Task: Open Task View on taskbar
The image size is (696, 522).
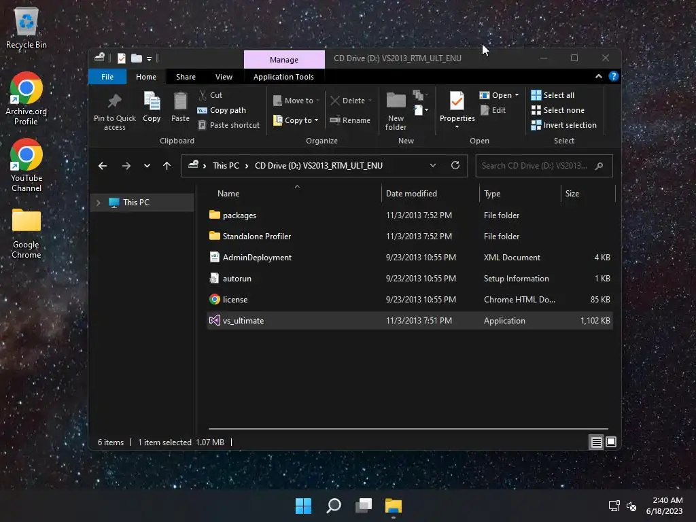Action: click(x=364, y=506)
